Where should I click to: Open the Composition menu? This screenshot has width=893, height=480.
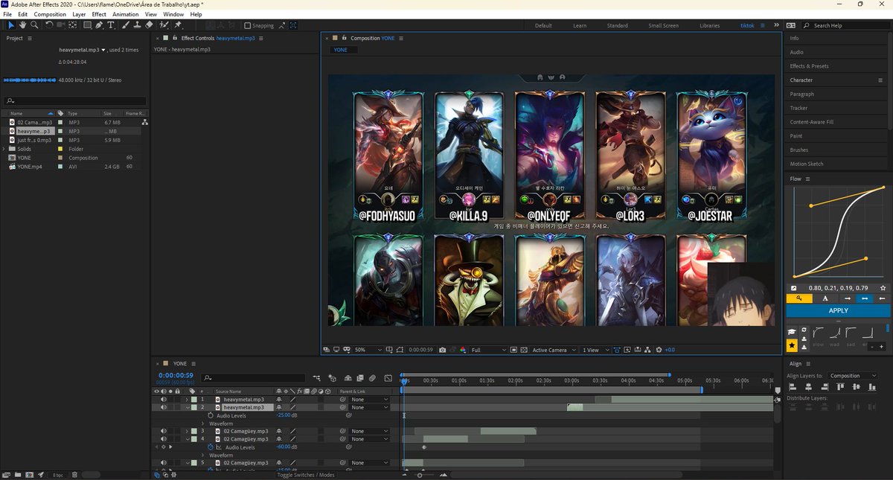pyautogui.click(x=50, y=14)
